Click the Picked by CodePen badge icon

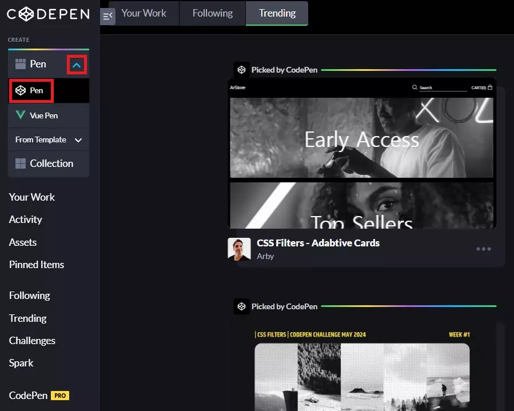[x=242, y=69]
